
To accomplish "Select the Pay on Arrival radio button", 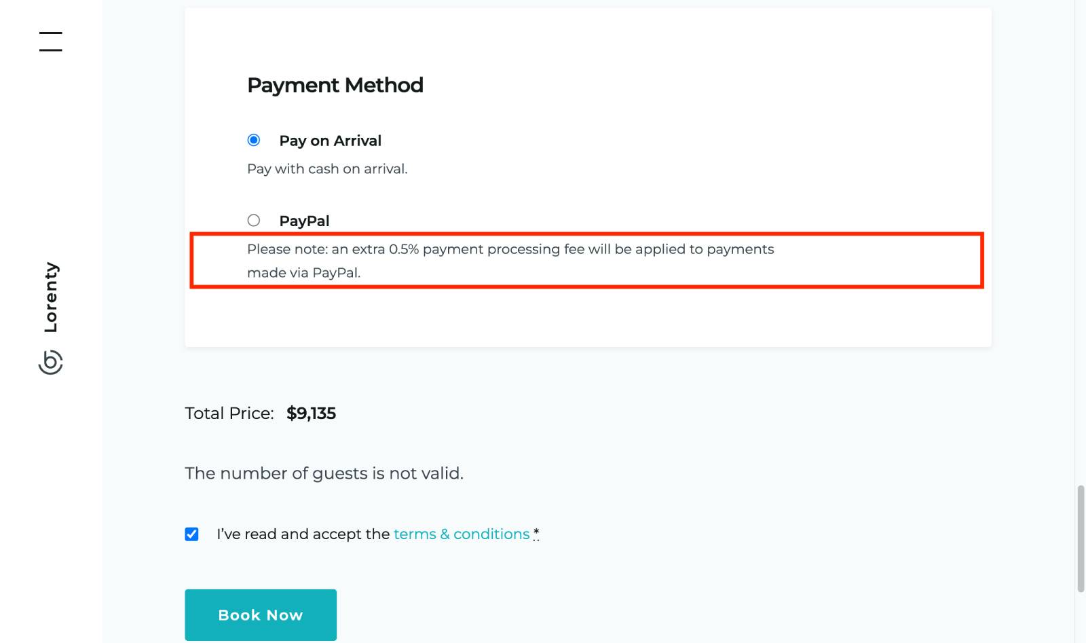I will click(254, 141).
